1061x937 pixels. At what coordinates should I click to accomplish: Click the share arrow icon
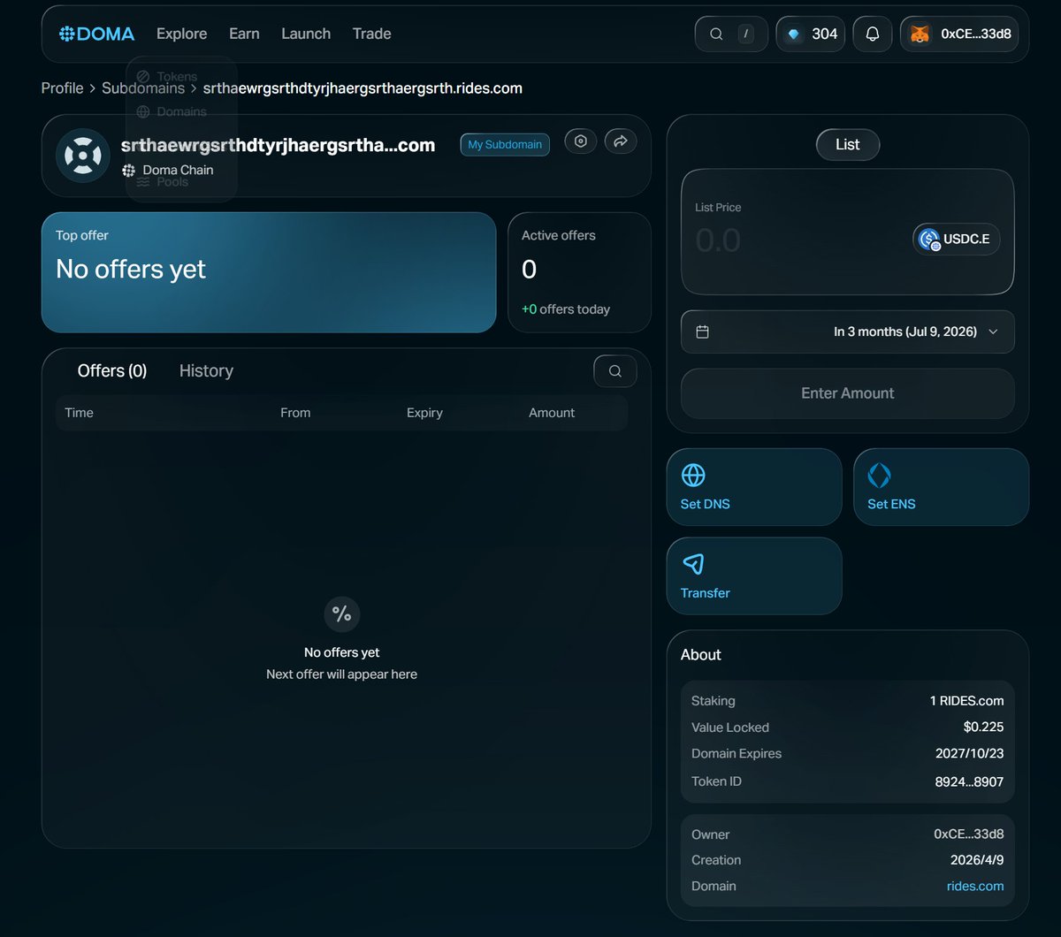pyautogui.click(x=621, y=141)
